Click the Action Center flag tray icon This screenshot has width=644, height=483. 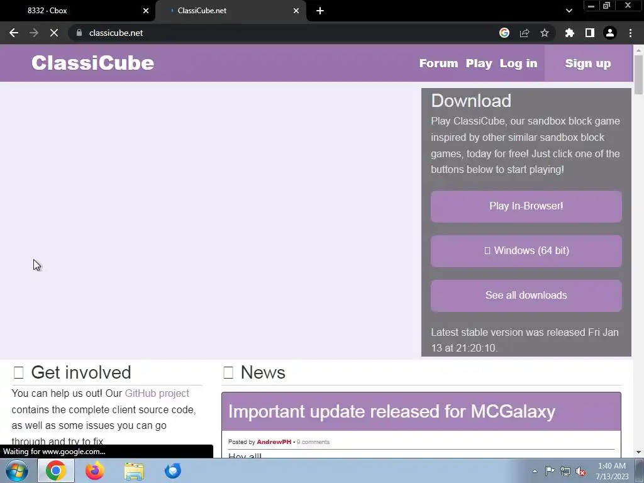(550, 471)
